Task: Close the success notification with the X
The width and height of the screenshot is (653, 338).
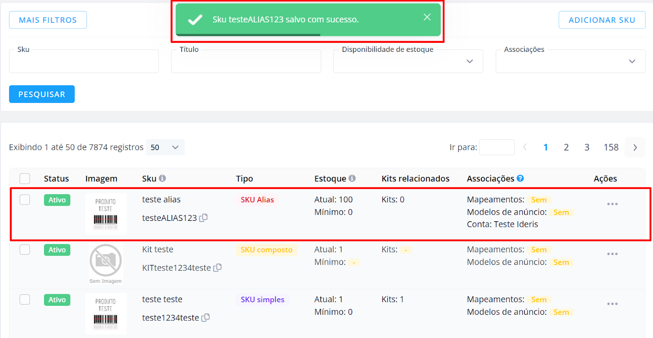Action: point(427,17)
